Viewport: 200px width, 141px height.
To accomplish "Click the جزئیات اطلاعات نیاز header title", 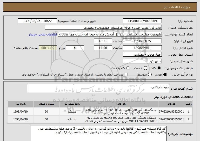I will pos(177,7).
